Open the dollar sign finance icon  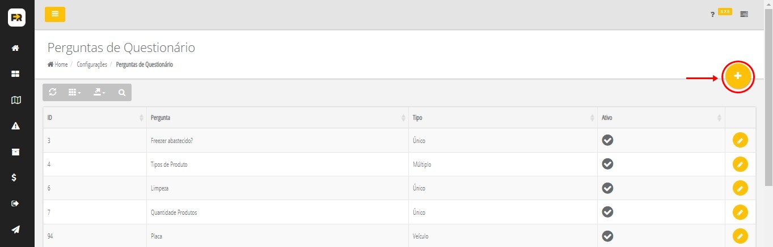(x=16, y=177)
